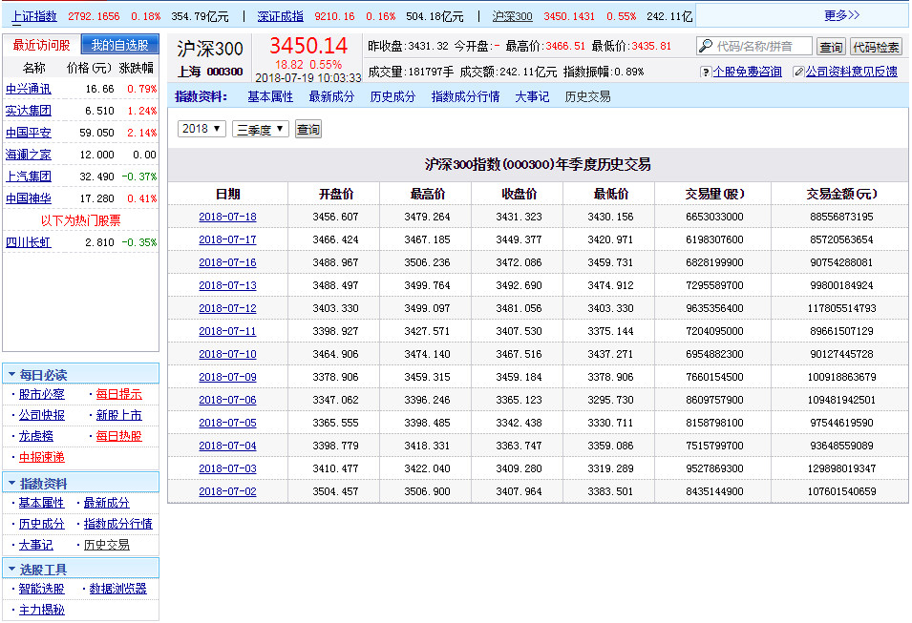Open 每日热股 link
912x623 pixels.
click(118, 436)
